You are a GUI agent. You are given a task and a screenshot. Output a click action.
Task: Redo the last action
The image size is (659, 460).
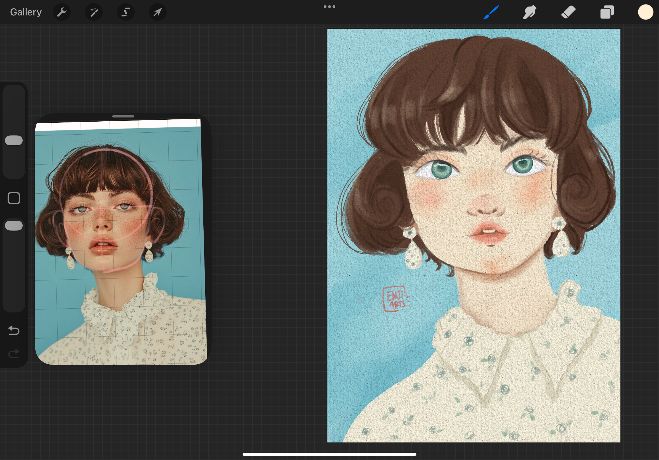(14, 353)
